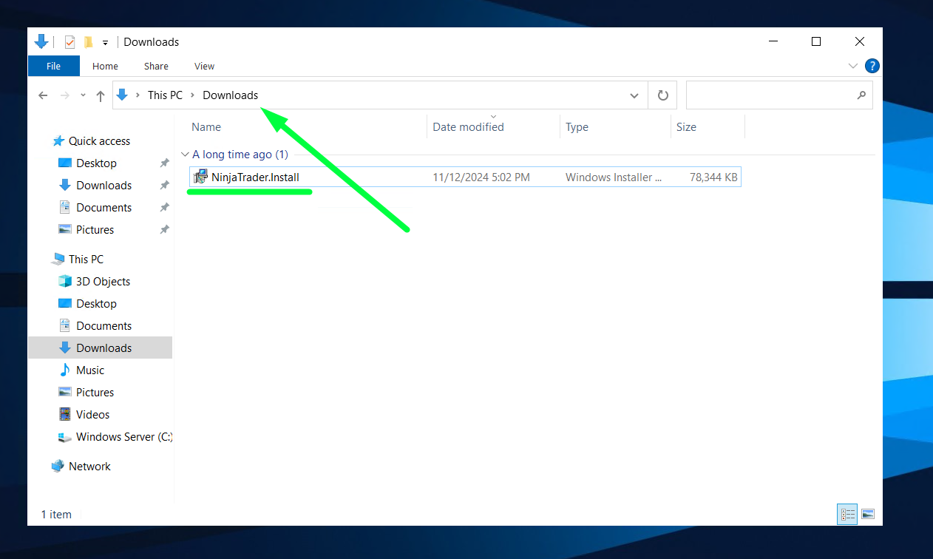Click the Up directory arrow

coord(101,95)
